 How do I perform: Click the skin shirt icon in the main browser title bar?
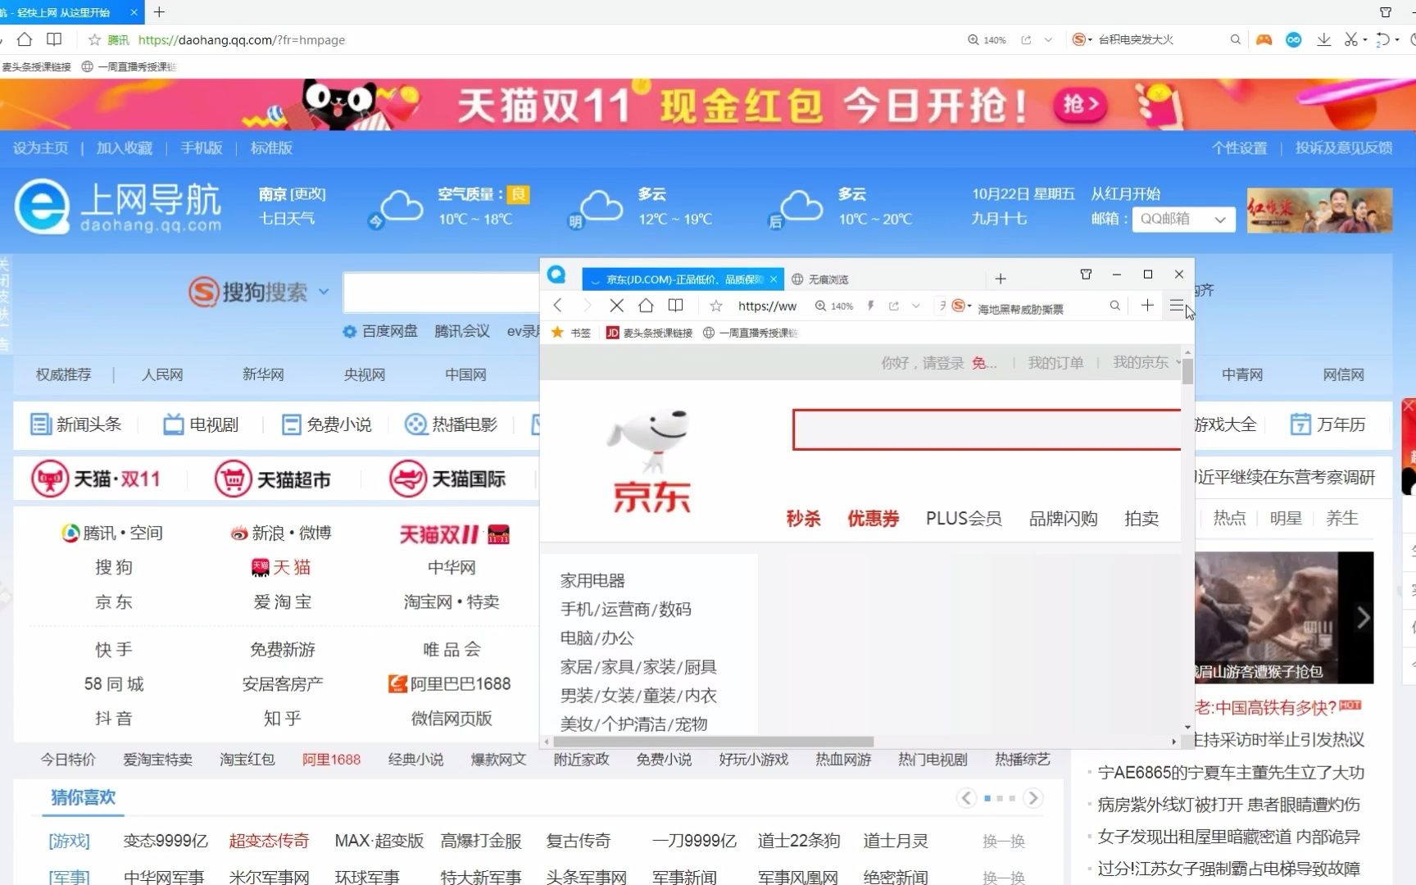(1386, 12)
